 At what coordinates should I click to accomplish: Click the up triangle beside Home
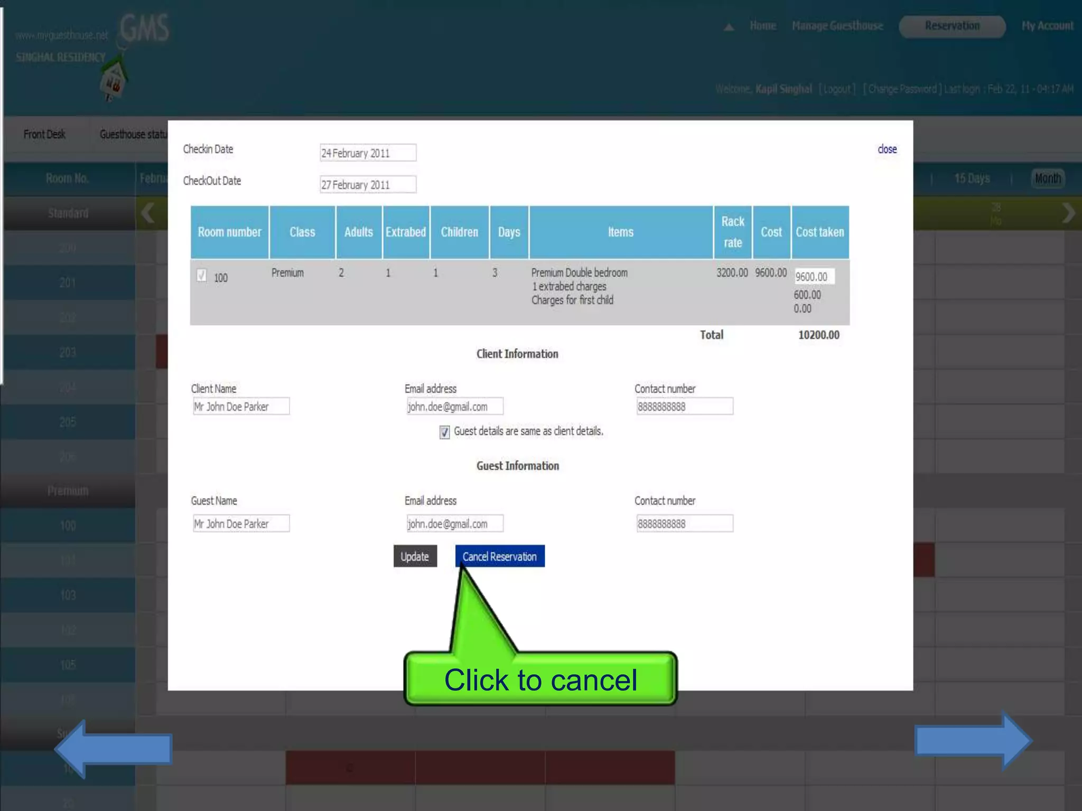pos(729,27)
